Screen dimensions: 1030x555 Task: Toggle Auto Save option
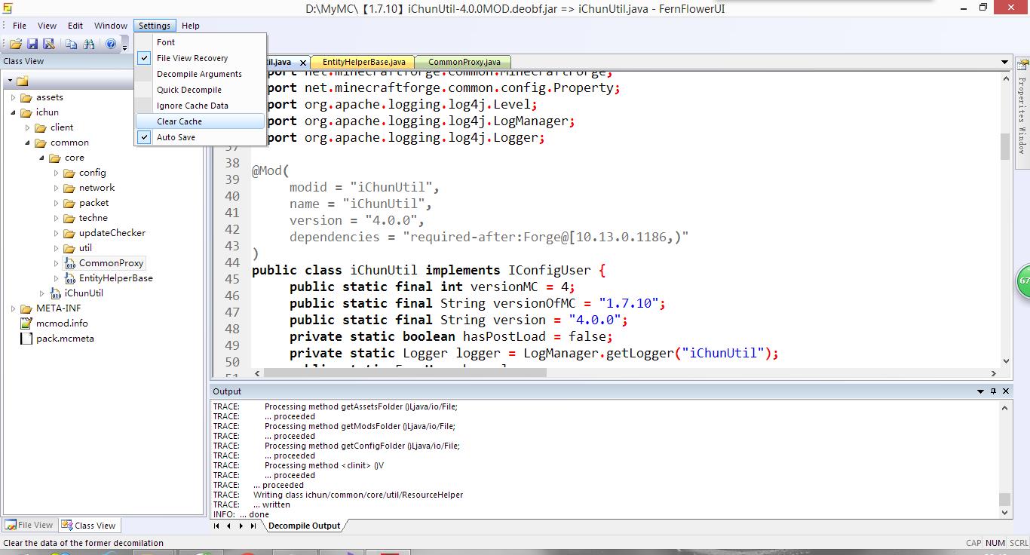(x=201, y=137)
